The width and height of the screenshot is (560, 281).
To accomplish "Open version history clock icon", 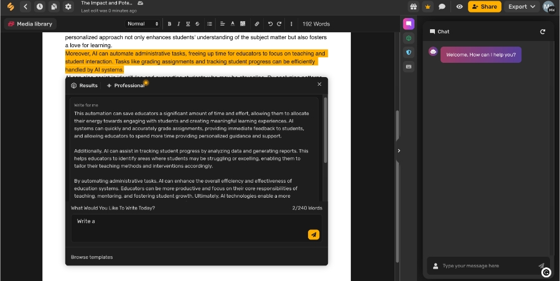I will point(40,7).
